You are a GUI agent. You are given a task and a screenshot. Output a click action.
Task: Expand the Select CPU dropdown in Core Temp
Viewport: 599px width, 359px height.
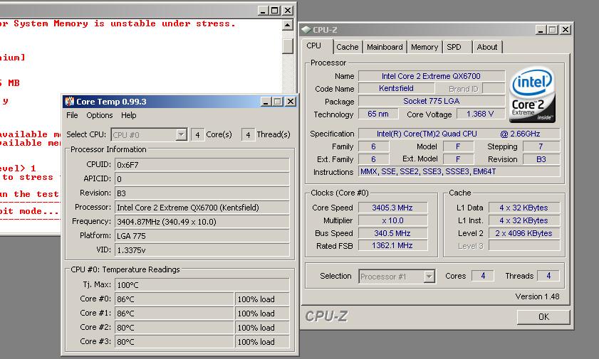pyautogui.click(x=181, y=134)
